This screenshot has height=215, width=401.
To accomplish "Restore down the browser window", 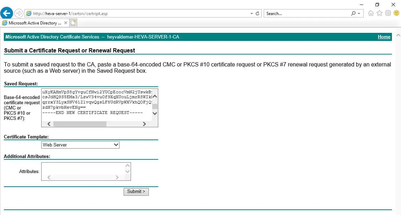I will pyautogui.click(x=377, y=5).
